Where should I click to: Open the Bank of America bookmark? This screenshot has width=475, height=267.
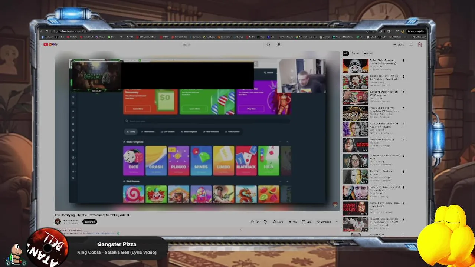pyautogui.click(x=285, y=37)
